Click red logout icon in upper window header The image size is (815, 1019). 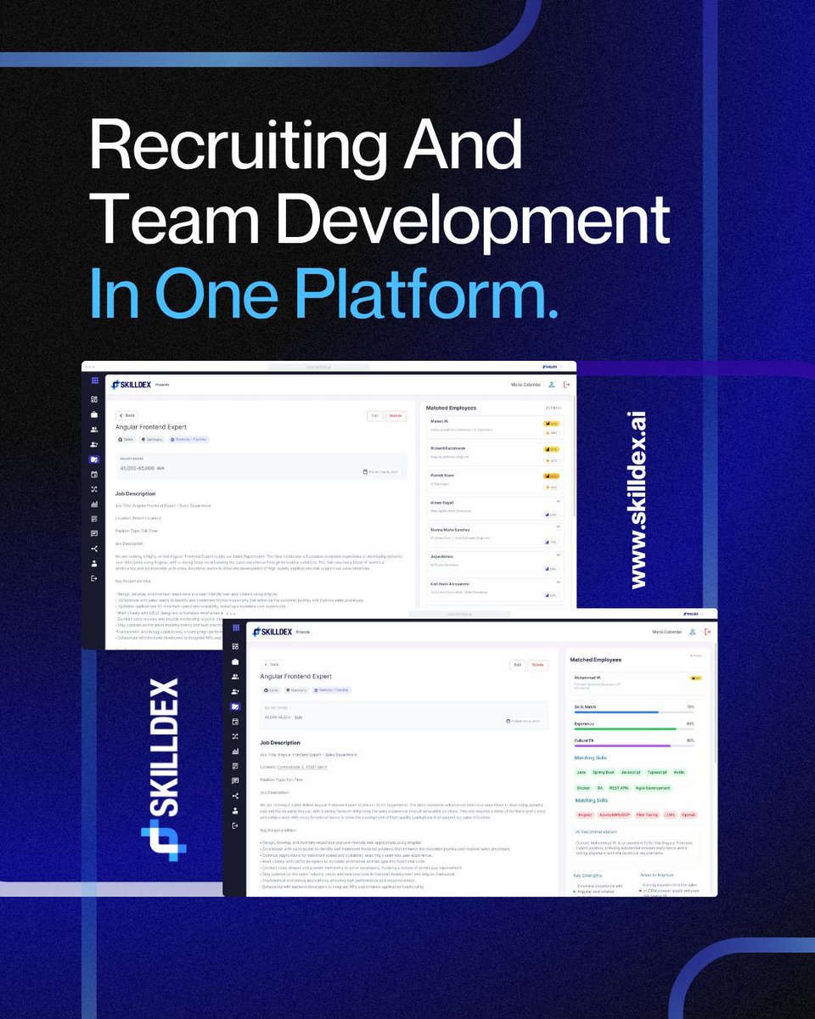pos(566,385)
